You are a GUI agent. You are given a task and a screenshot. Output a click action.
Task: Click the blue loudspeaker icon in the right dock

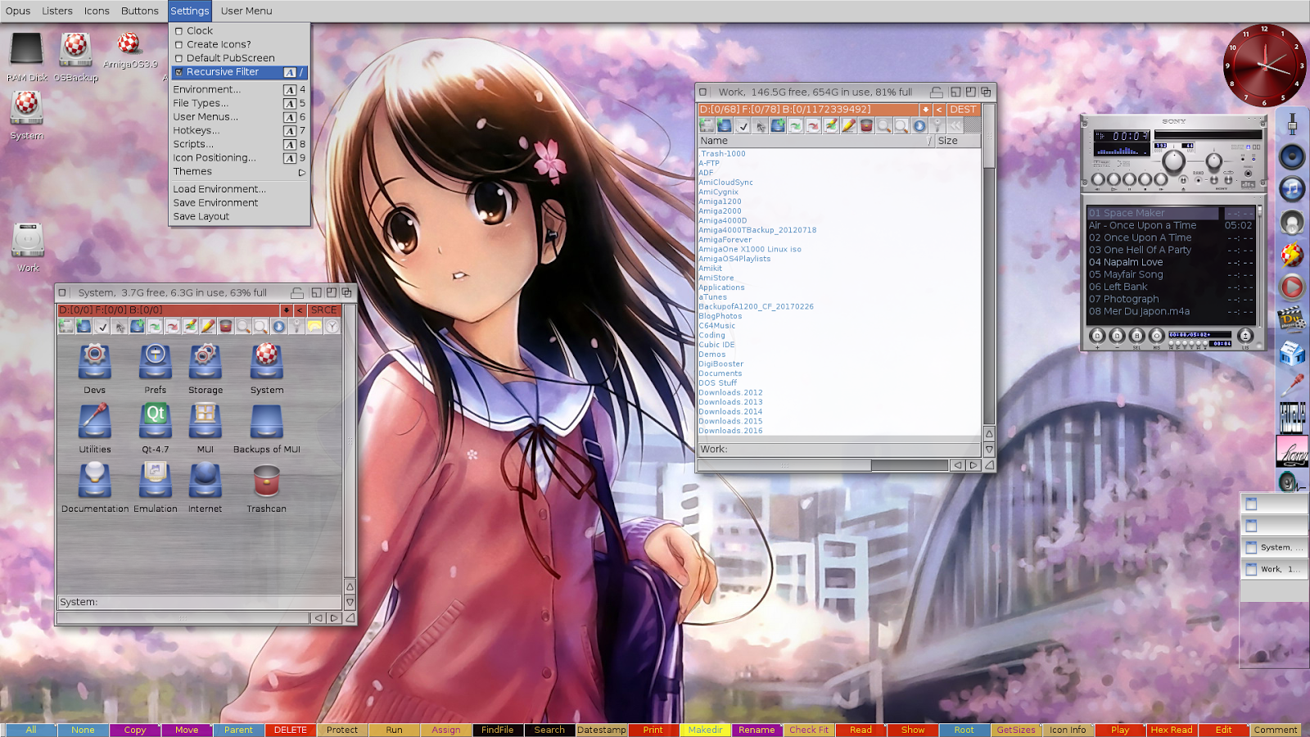pyautogui.click(x=1292, y=156)
